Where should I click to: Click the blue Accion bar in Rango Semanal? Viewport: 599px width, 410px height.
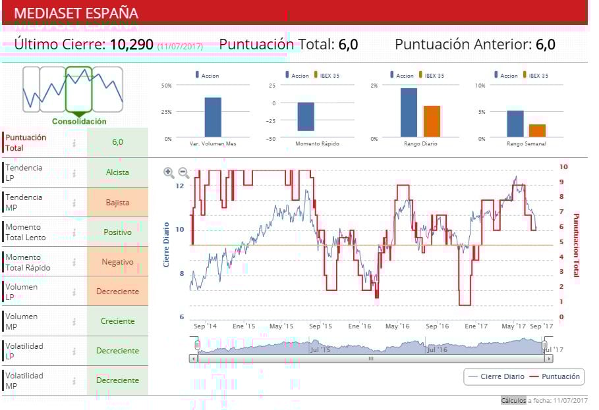tap(515, 124)
